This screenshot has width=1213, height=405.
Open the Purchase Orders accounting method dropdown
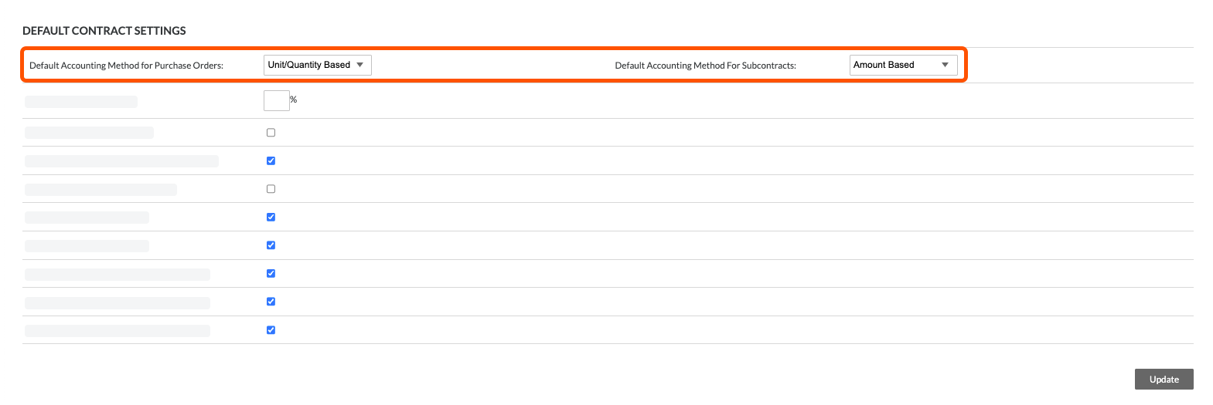tap(317, 65)
